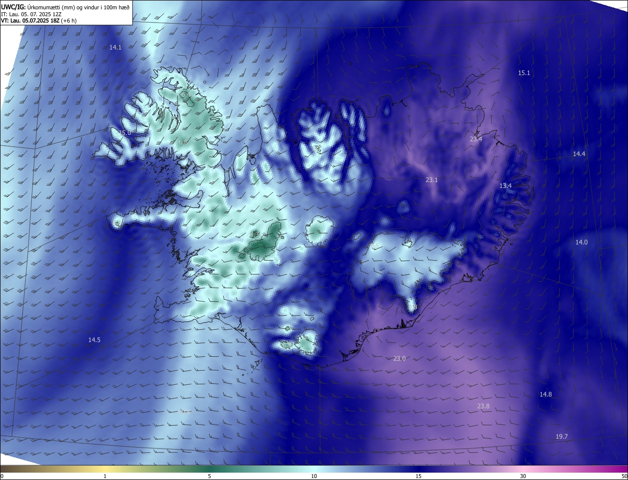628x480 pixels.
Task: Click the 23.4 value label in northeast Iceland
Action: point(476,139)
